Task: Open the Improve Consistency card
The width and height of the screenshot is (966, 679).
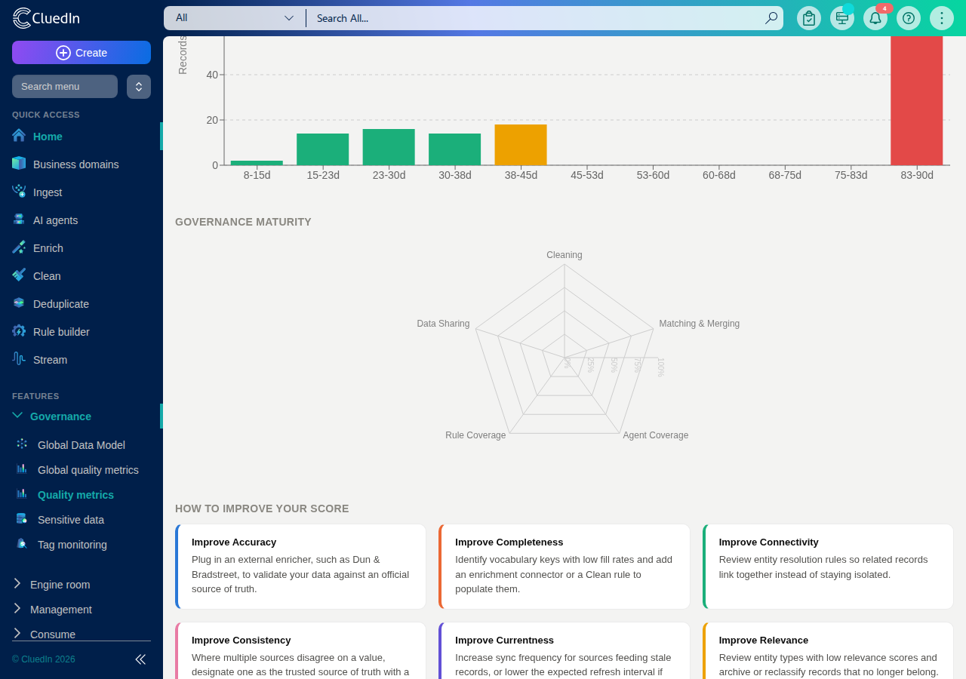Action: (x=300, y=650)
